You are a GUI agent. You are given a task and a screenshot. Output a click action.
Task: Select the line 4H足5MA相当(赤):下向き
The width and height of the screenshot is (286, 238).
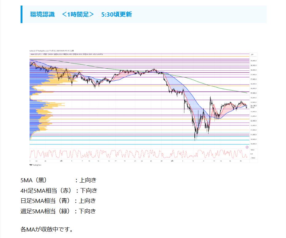(59, 191)
